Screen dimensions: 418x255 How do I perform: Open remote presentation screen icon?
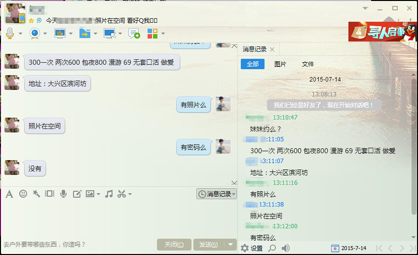pos(60,34)
